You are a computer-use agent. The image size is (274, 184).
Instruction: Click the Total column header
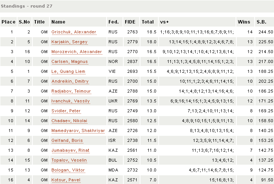(148, 22)
